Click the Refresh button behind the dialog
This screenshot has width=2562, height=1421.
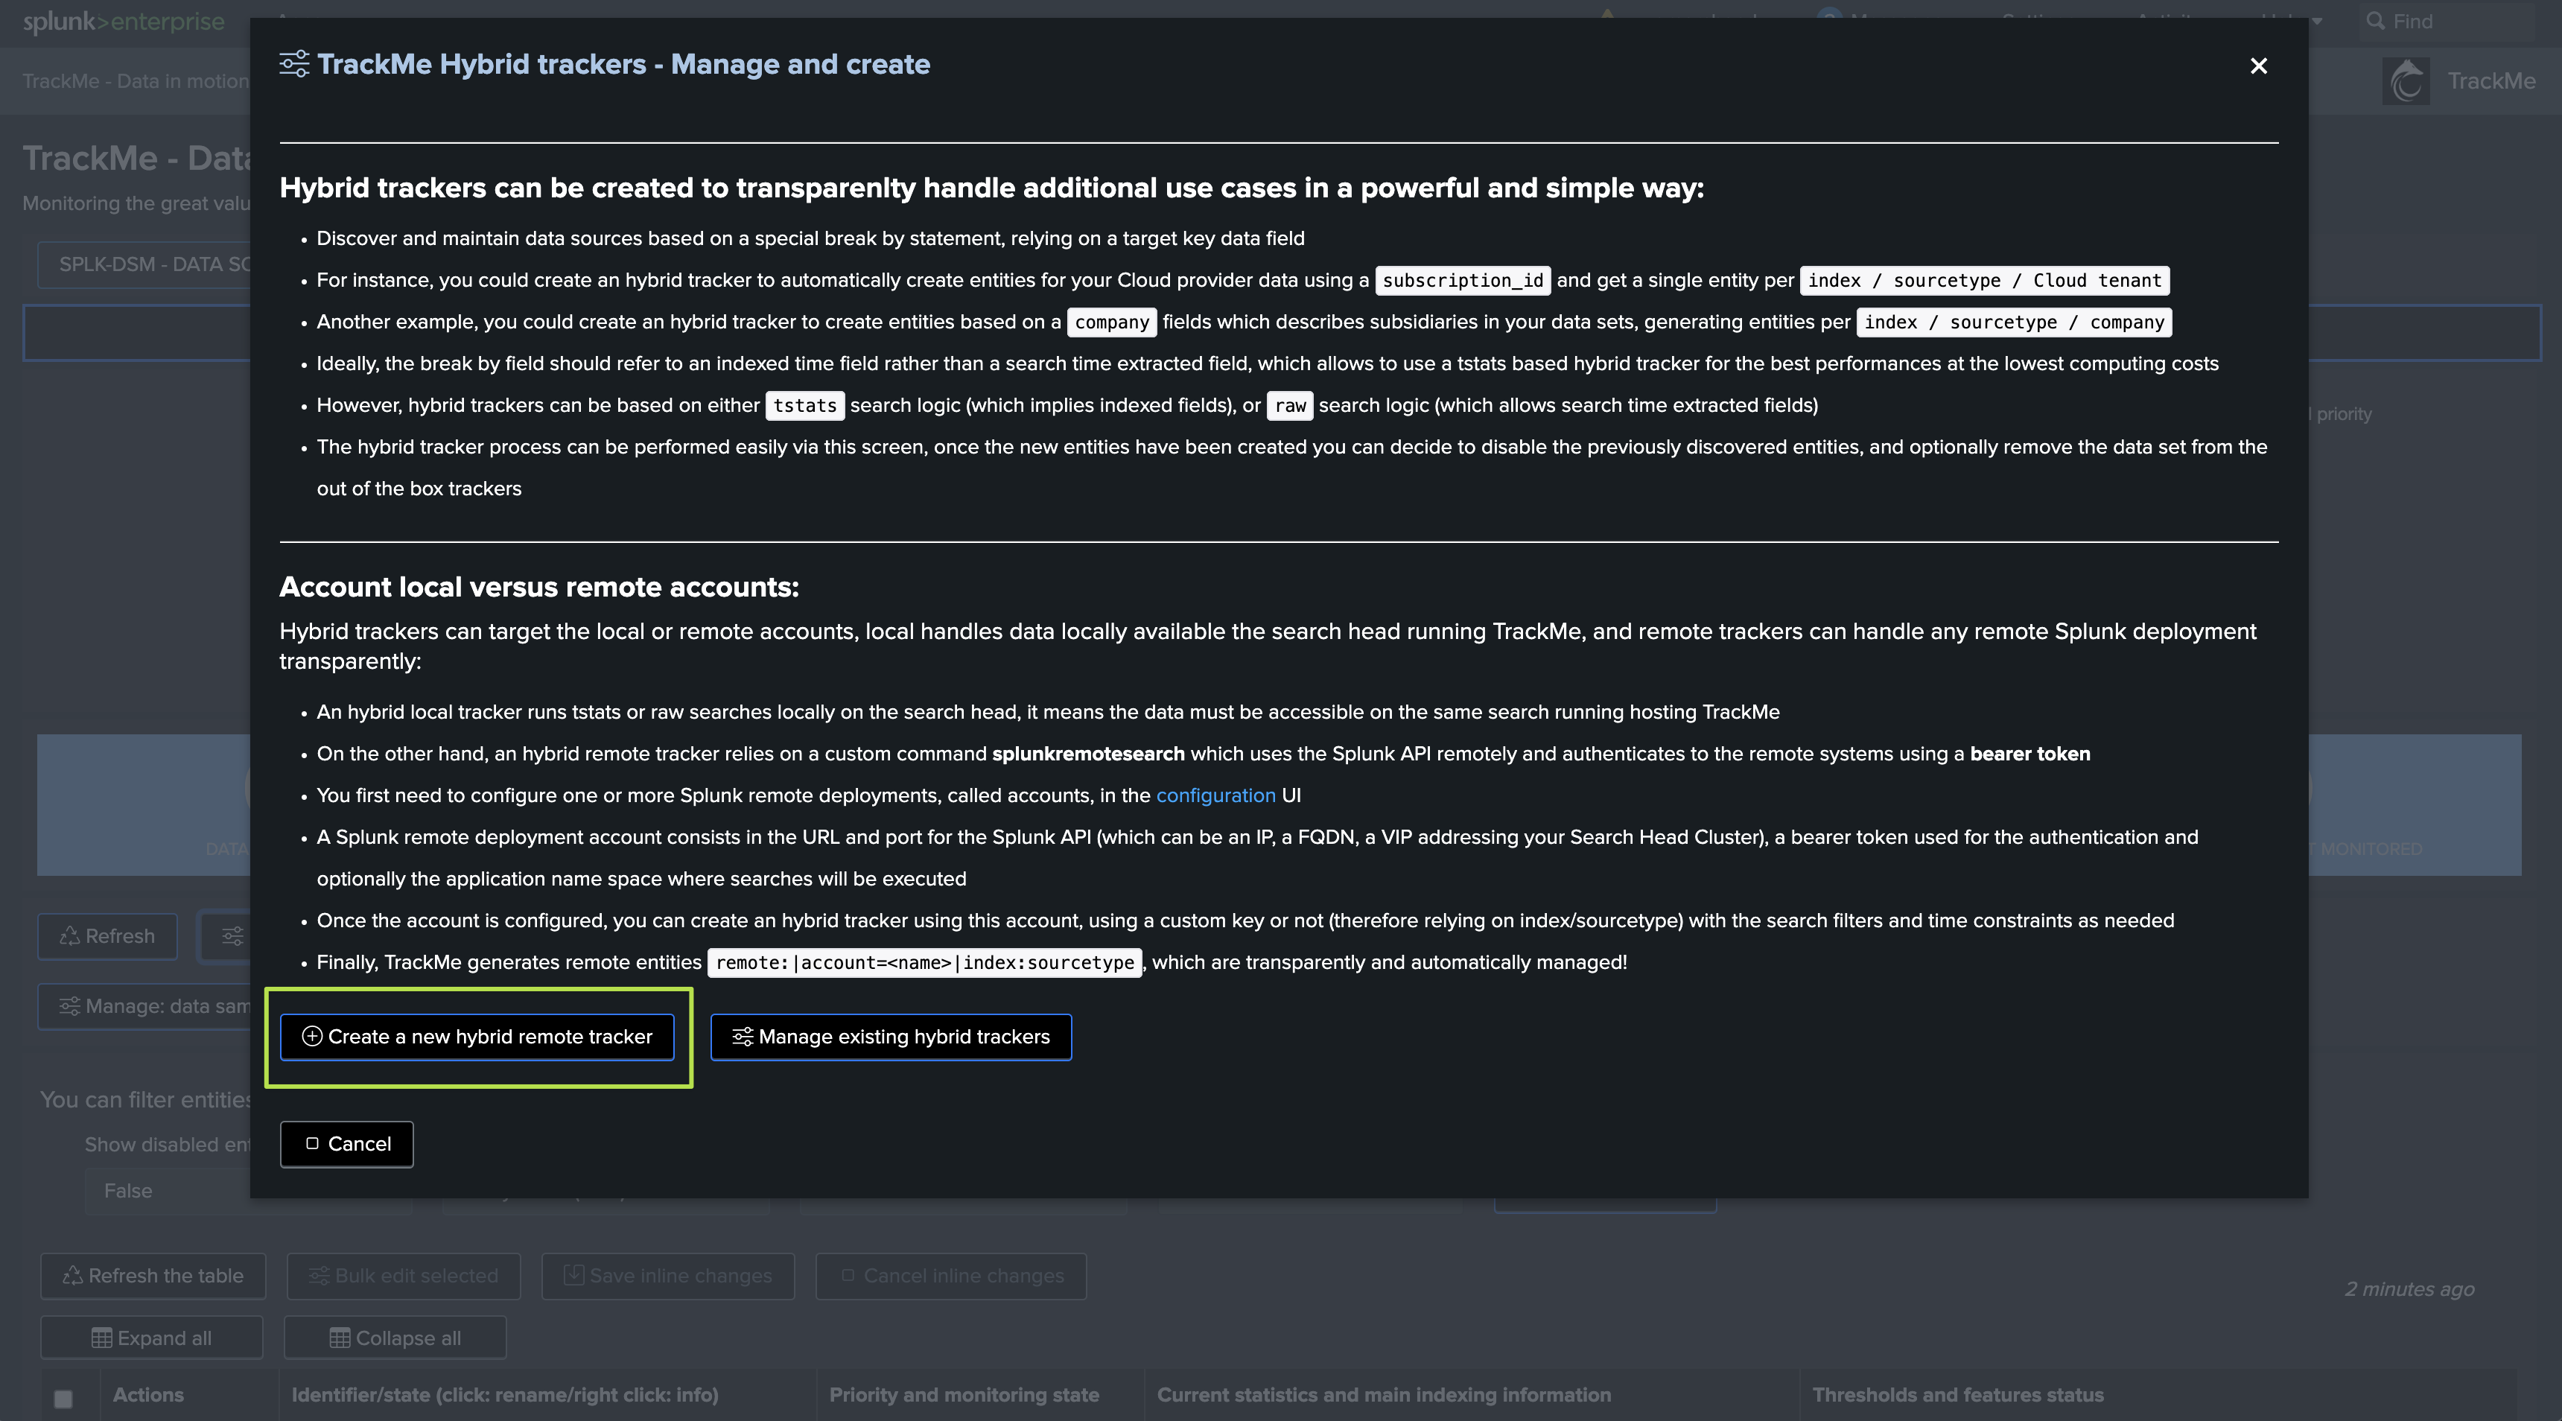tap(107, 937)
